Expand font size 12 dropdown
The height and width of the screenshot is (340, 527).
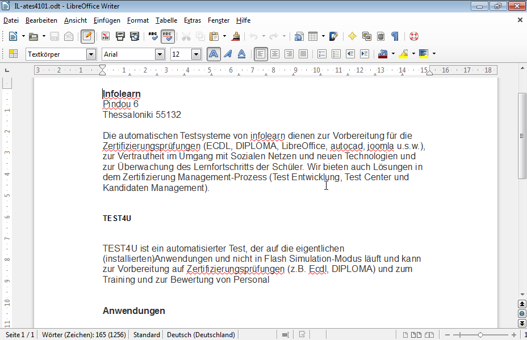coord(196,54)
